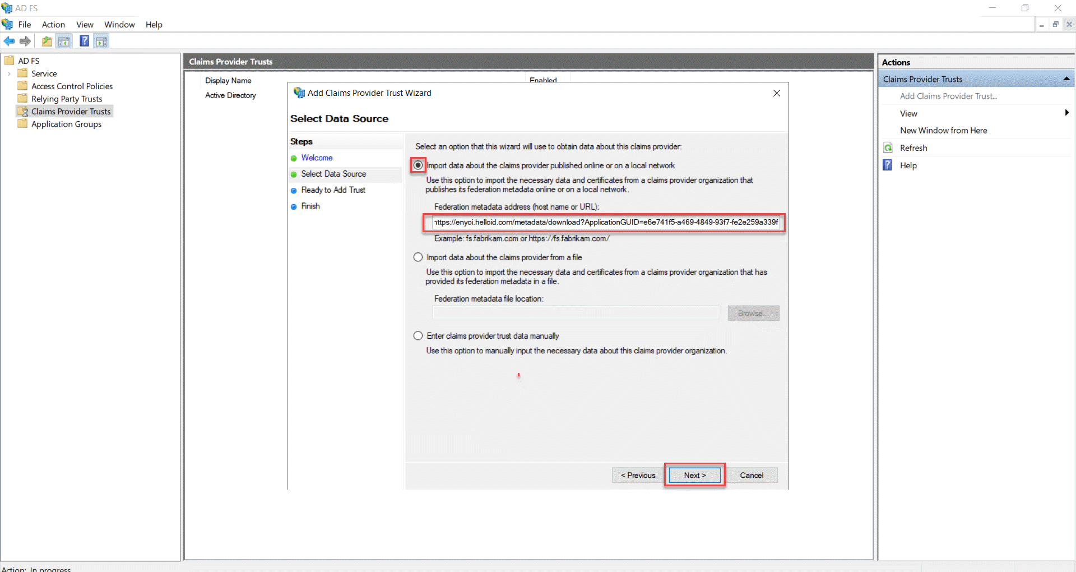The height and width of the screenshot is (572, 1076).
Task: Open the View menu
Action: 85,25
